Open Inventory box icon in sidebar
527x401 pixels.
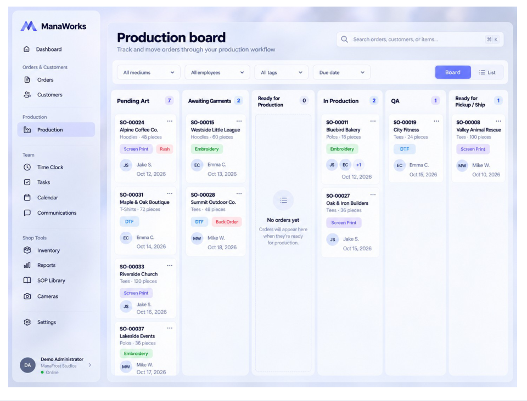pos(27,250)
